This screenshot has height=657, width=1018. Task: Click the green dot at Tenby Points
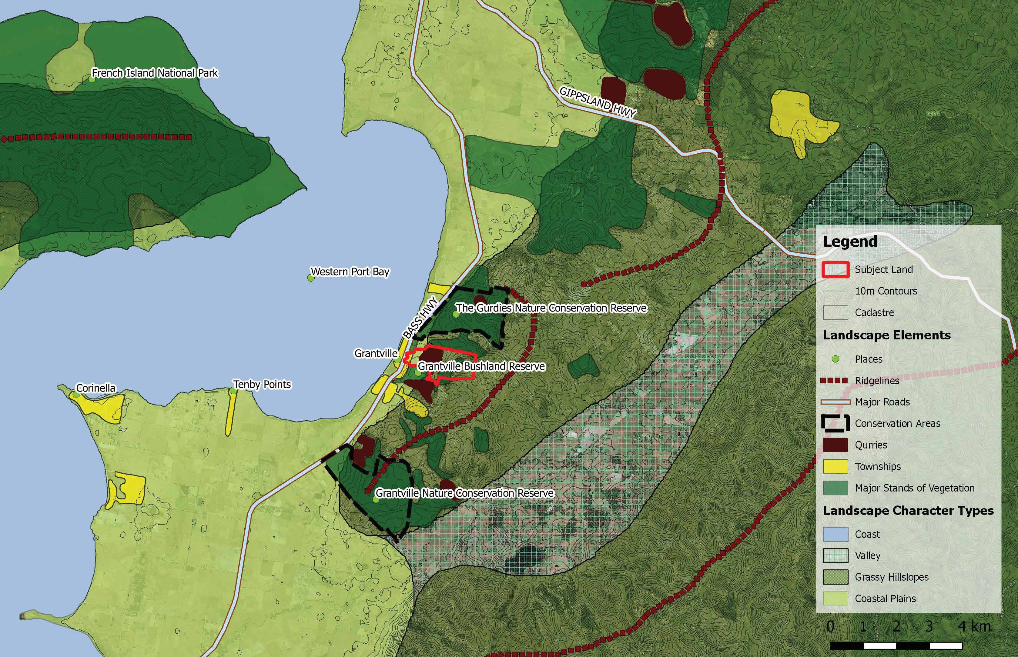click(233, 390)
